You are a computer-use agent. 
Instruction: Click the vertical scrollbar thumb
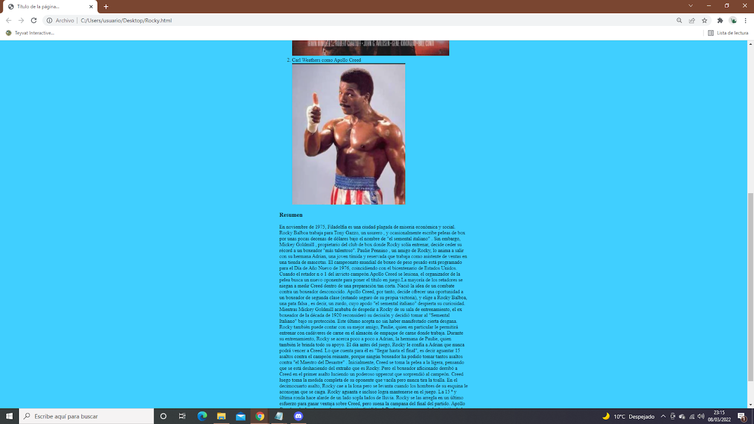(x=751, y=287)
